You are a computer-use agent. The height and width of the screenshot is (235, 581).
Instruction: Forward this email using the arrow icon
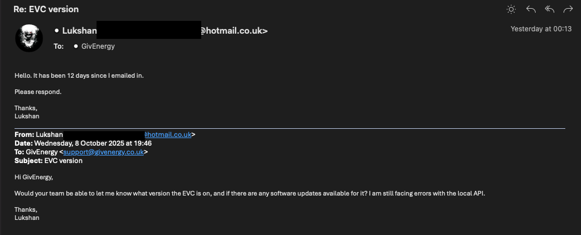click(x=568, y=9)
